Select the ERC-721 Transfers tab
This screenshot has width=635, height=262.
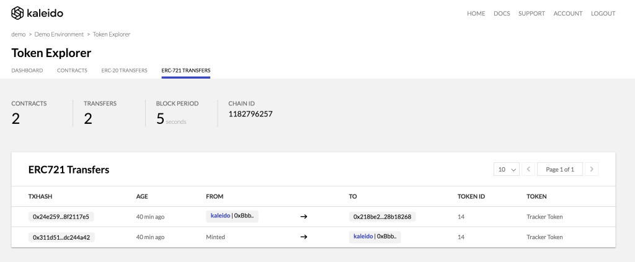(186, 71)
